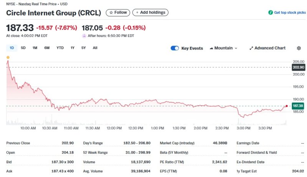The height and width of the screenshot is (177, 307).
Task: Click the 1y Target Est value 204.02
Action: click(x=298, y=171)
